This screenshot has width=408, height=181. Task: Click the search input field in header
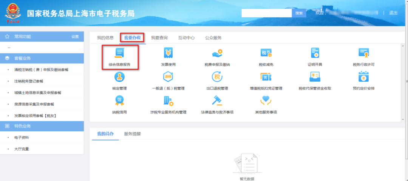pos(266,13)
